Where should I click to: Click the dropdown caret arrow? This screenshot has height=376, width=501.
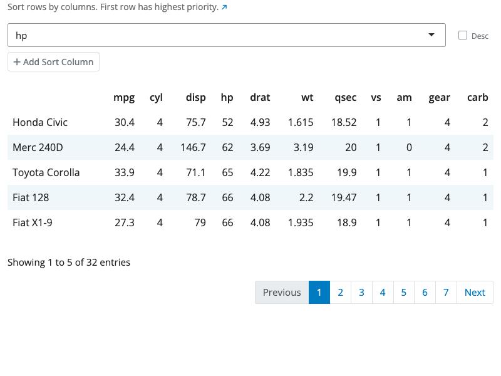click(431, 35)
